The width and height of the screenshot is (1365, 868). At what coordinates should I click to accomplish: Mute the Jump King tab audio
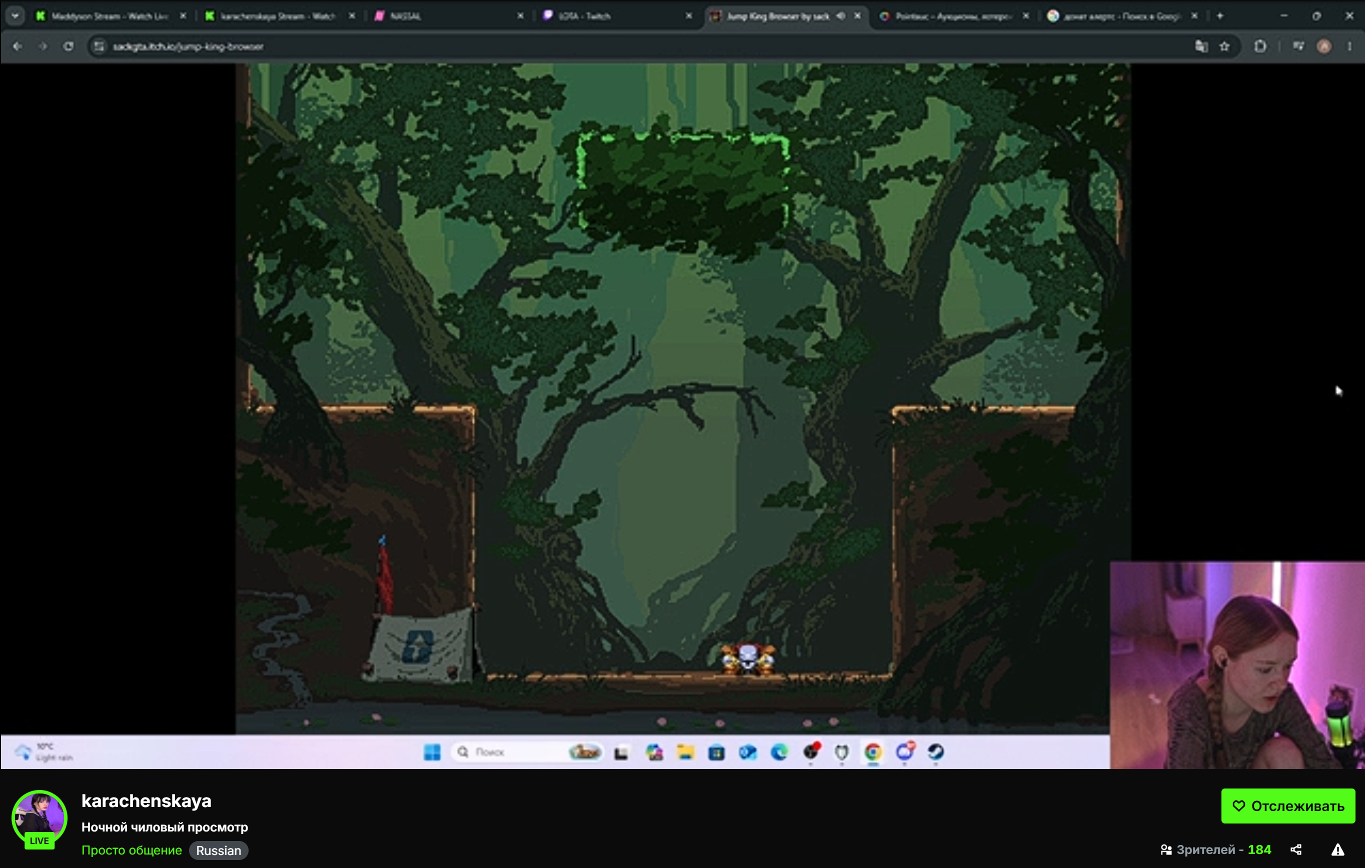[841, 16]
